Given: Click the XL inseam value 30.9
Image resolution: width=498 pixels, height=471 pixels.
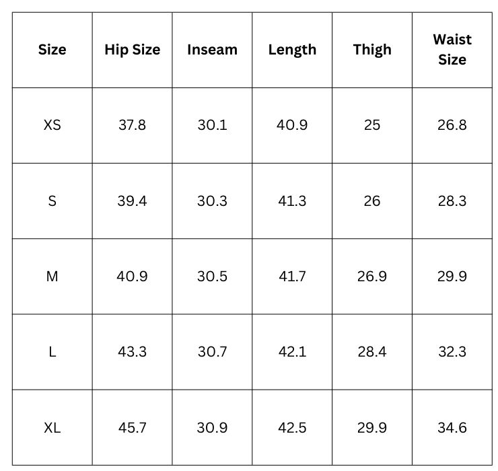Looking at the screenshot, I should point(212,428).
